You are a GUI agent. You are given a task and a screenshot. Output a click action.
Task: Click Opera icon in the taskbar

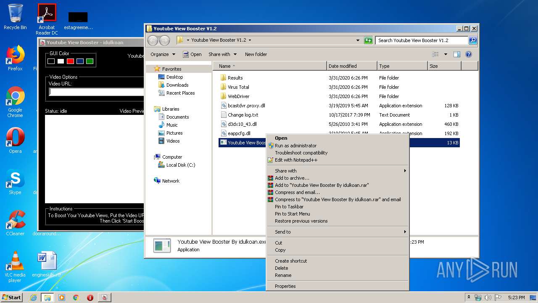point(90,298)
